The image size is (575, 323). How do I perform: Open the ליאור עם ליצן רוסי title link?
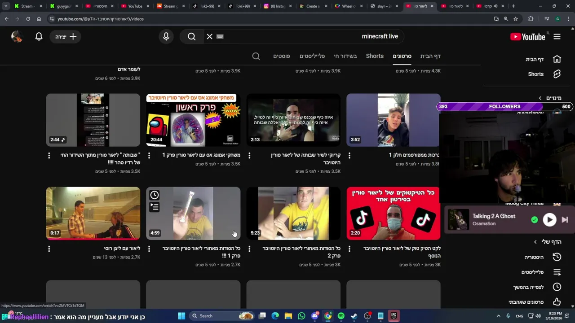(x=122, y=248)
